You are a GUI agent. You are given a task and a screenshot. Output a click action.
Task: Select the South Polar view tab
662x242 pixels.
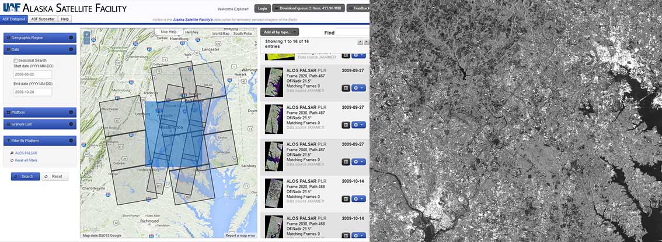pyautogui.click(x=243, y=34)
